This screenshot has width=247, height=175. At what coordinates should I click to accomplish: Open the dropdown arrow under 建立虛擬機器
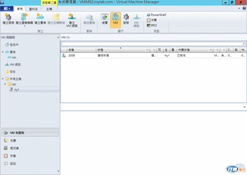tap(25, 26)
